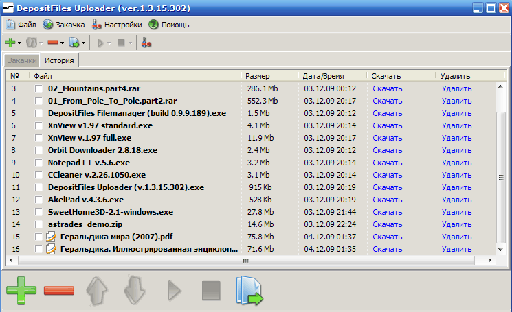Click the horizontal scrollbar thumb under file list
This screenshot has height=312, width=512.
[x=244, y=261]
